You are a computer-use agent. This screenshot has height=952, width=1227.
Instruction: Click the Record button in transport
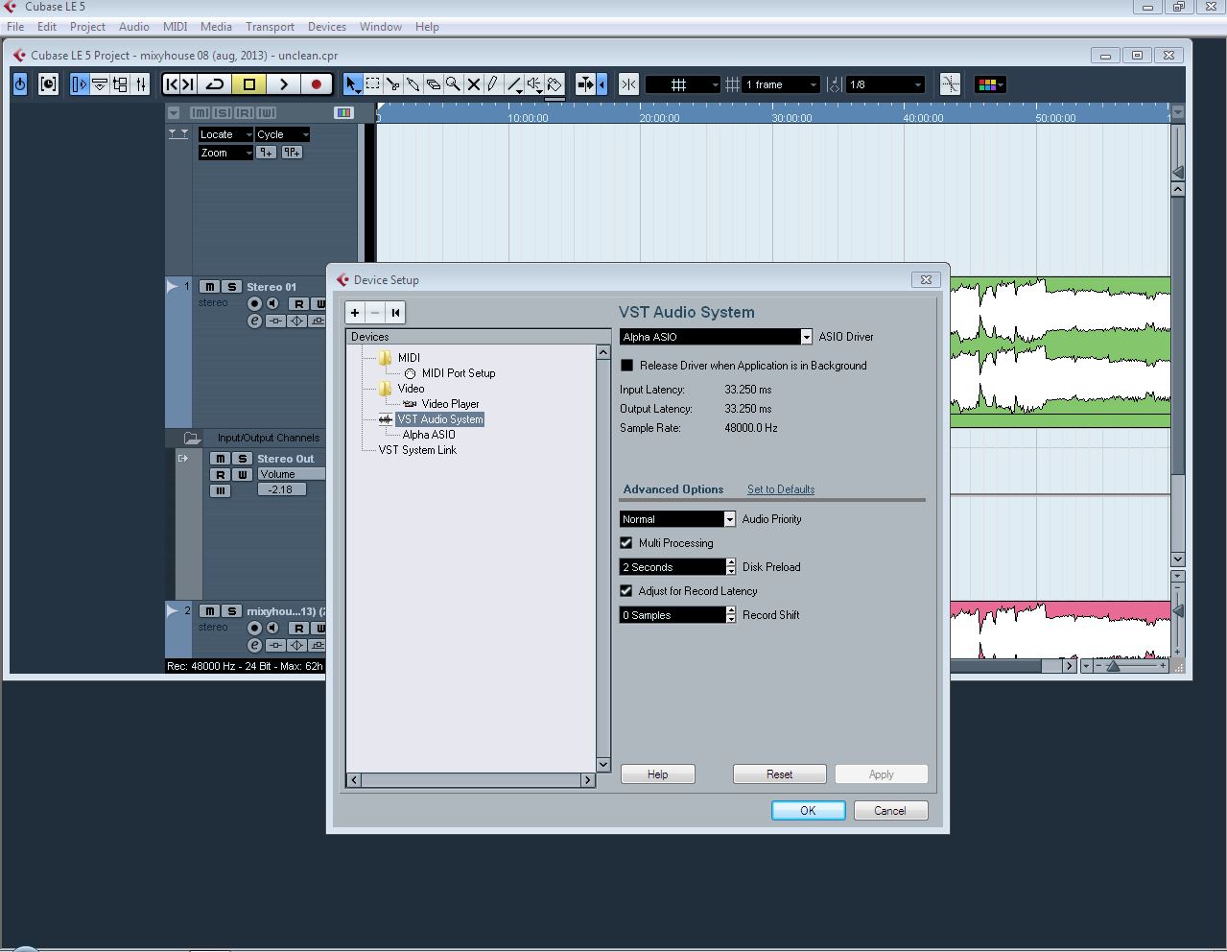click(316, 84)
